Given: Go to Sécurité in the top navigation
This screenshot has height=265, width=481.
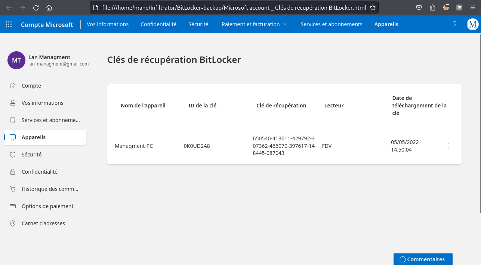Looking at the screenshot, I should pos(198,24).
